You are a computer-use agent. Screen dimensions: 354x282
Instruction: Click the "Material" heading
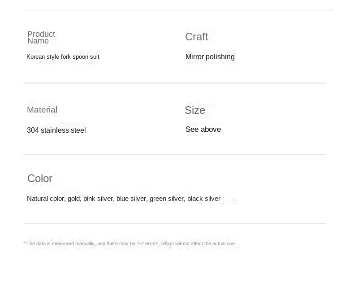pos(42,110)
